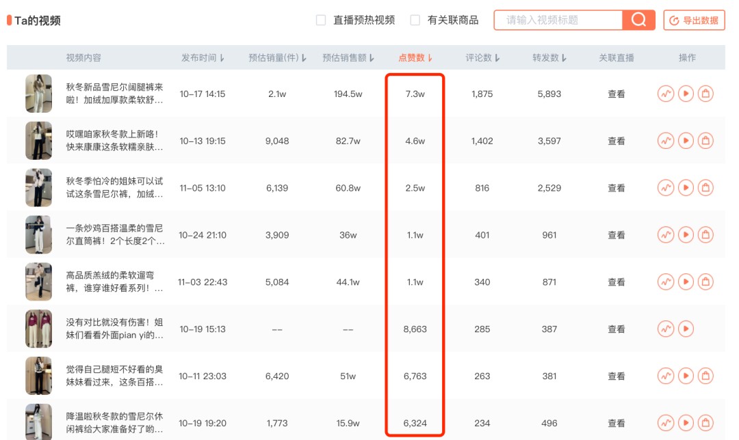Play the 11-03 22:43 video
739x440 pixels.
[686, 282]
